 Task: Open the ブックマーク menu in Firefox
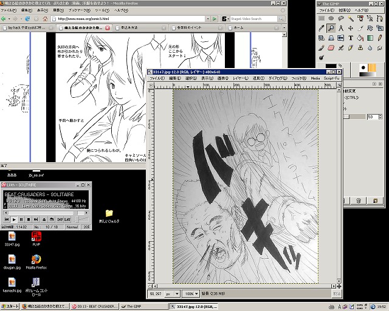[80, 10]
